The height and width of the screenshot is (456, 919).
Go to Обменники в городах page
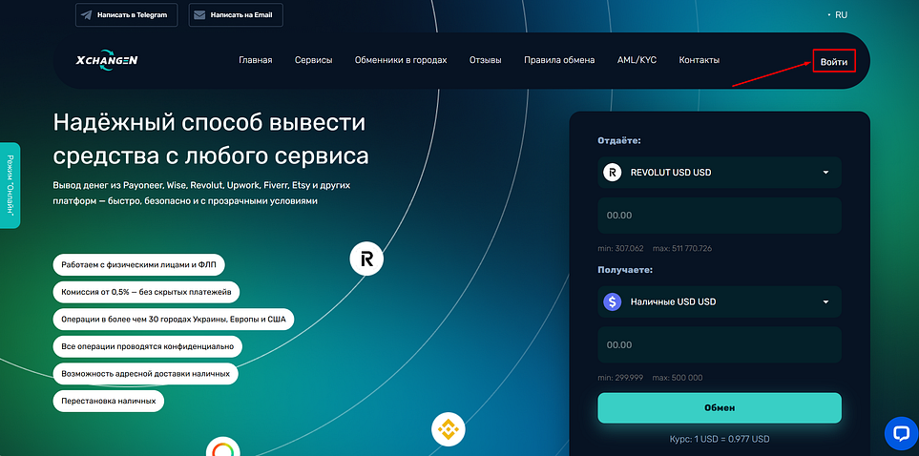pyautogui.click(x=400, y=60)
